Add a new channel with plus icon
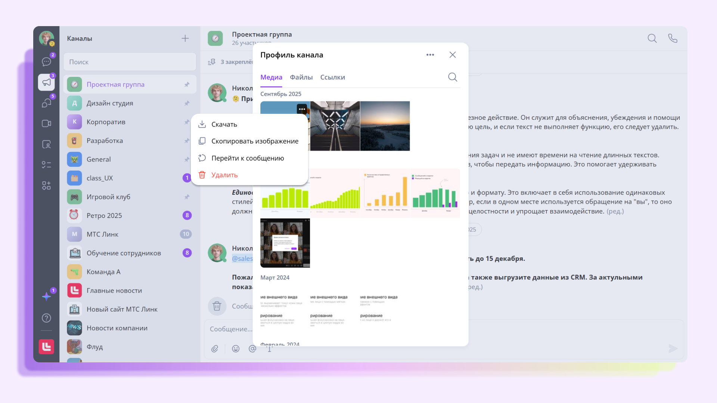717x403 pixels. pyautogui.click(x=185, y=38)
